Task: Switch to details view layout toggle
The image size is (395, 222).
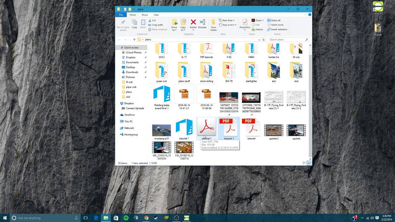Action: pyautogui.click(x=304, y=163)
